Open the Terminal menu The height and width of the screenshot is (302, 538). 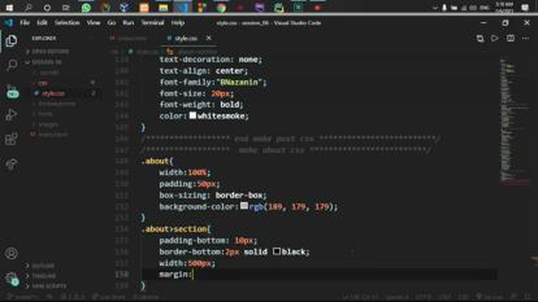153,23
